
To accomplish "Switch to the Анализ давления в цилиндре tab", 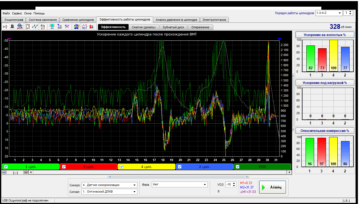I will (176, 20).
